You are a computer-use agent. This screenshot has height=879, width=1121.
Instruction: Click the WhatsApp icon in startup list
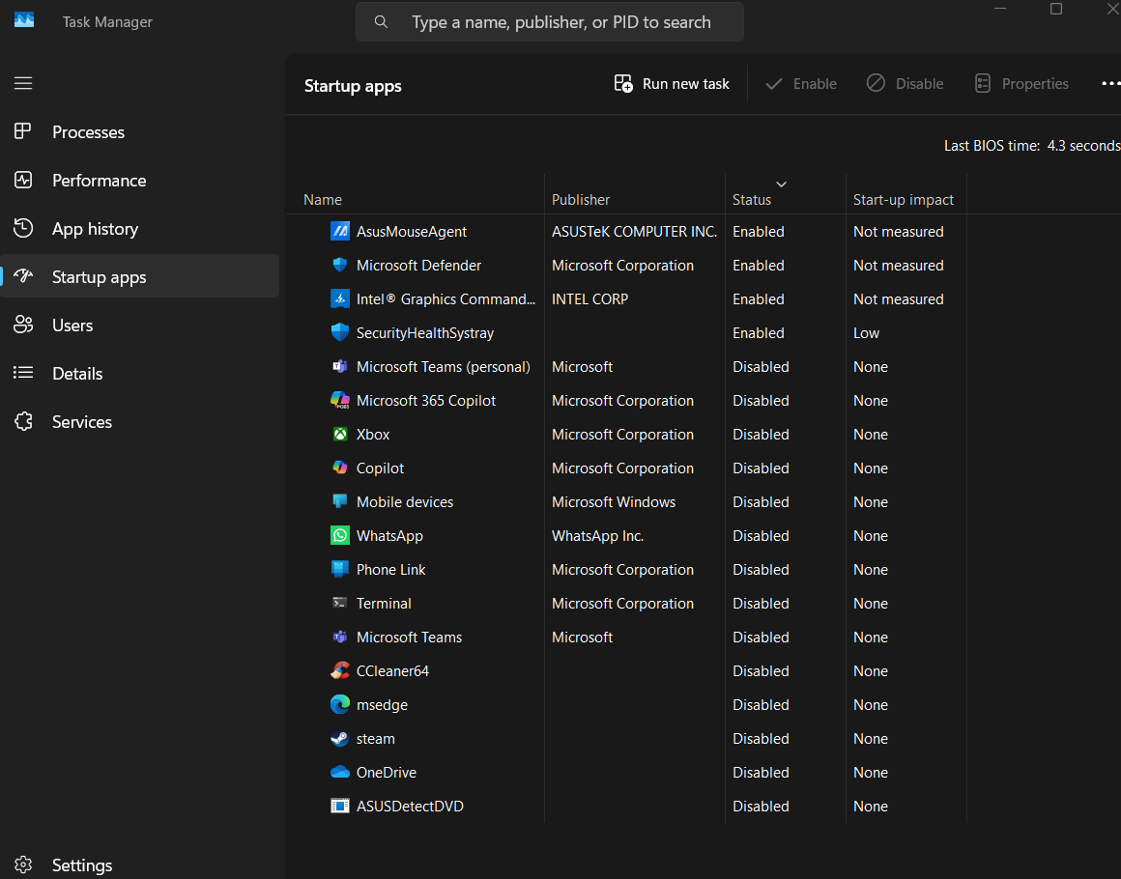339,535
